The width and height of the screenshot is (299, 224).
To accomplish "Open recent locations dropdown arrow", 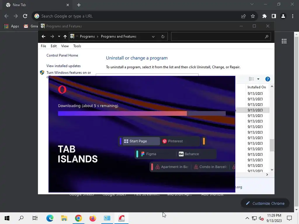I will point(59,36).
